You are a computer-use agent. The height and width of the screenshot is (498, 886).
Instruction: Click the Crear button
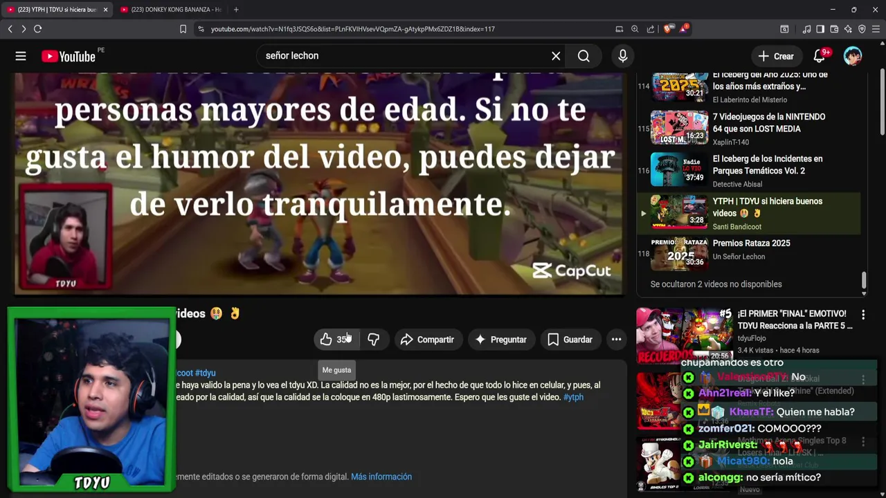(776, 56)
